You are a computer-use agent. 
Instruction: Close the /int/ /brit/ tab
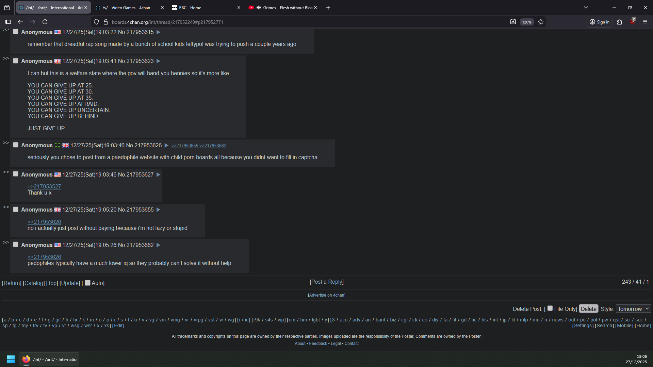[86, 7]
